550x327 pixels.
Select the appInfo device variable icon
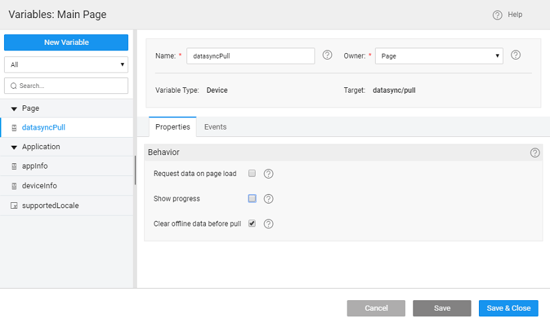14,166
